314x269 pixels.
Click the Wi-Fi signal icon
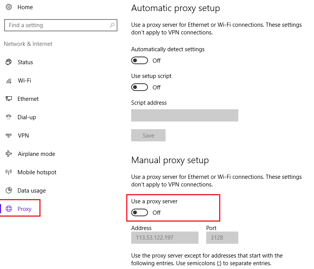click(x=9, y=81)
